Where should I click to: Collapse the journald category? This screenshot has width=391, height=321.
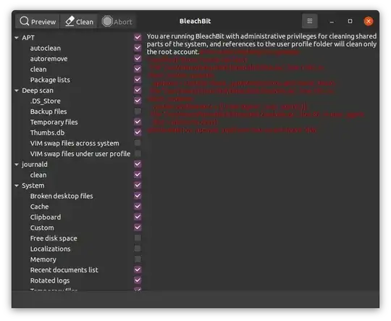click(x=17, y=164)
